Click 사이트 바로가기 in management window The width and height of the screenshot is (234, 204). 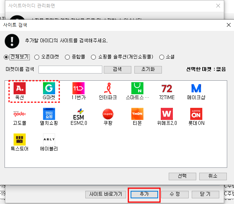(x=106, y=195)
